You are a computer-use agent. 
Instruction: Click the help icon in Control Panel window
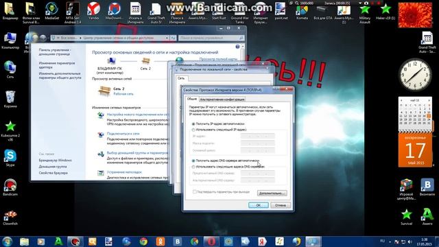(x=237, y=47)
